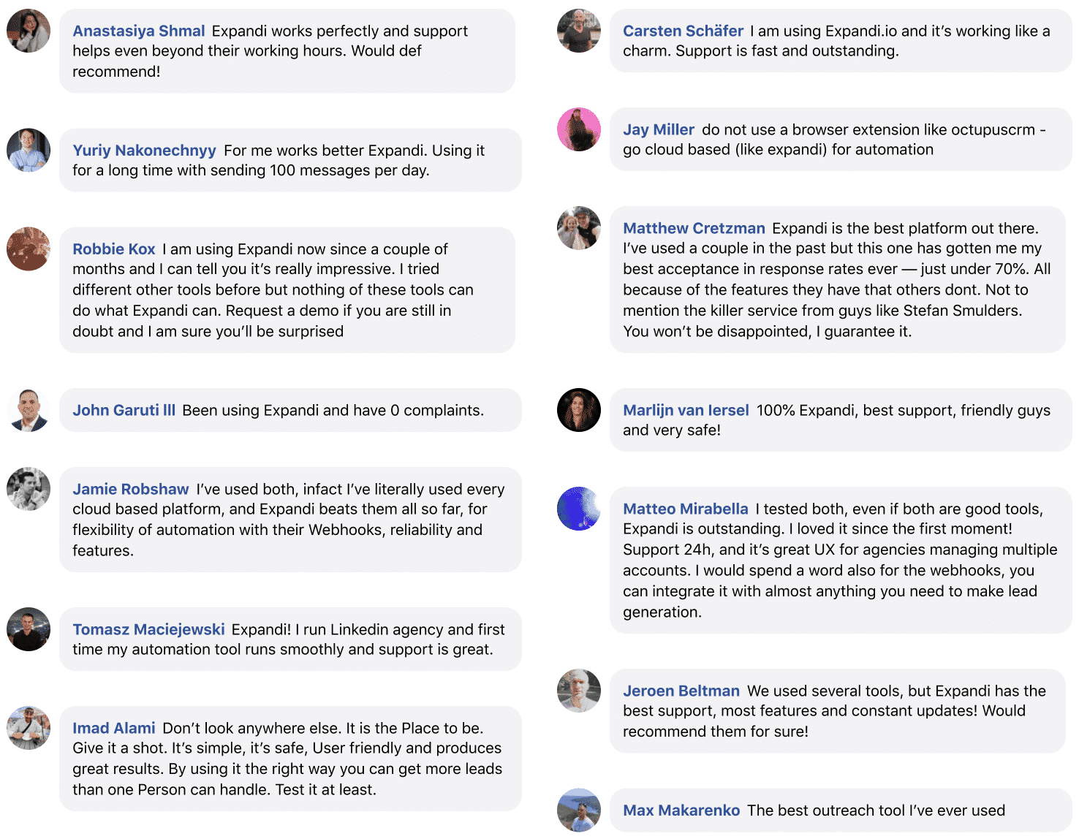Select John Garuti III's comment bubble
Viewport: 1079px width, 839px height.
(x=290, y=410)
